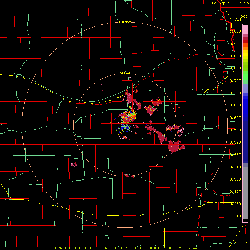Click the 0.253 scale value
250x250 pixels.
pyautogui.click(x=235, y=204)
